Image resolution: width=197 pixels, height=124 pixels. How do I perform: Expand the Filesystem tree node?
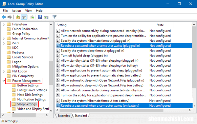pyautogui.click(x=4, y=24)
